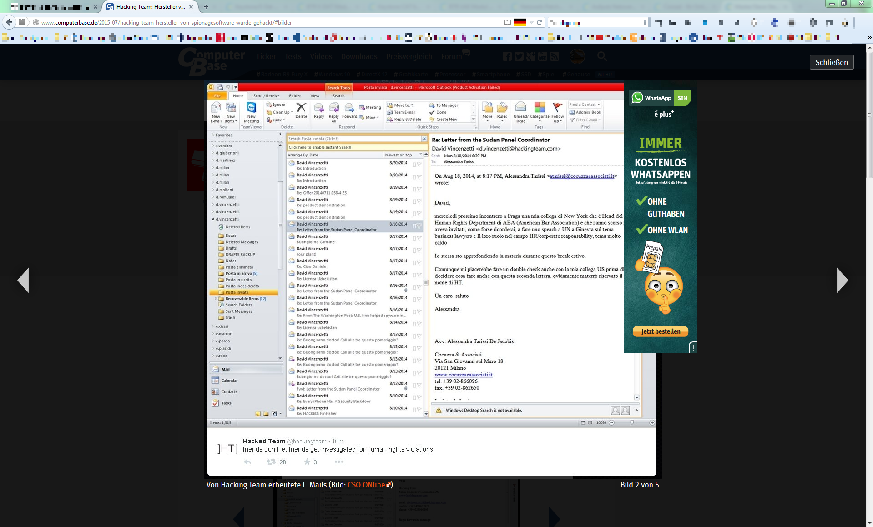Toggle flag on 'Re: From The Washington Post' message

click(x=419, y=312)
